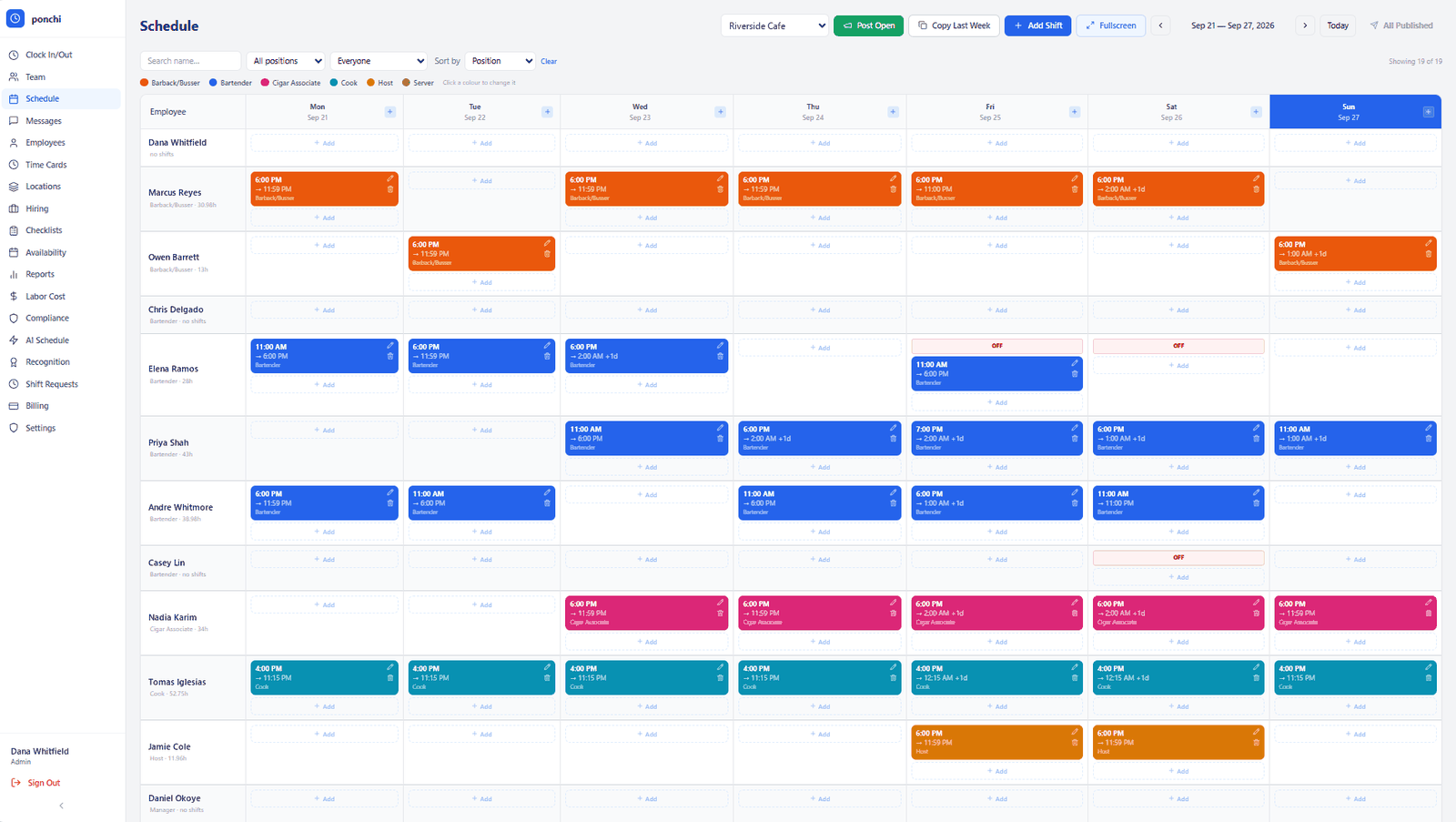Viewport: 1456px width, 822px height.
Task: Click the Post Open button
Action: (x=868, y=25)
